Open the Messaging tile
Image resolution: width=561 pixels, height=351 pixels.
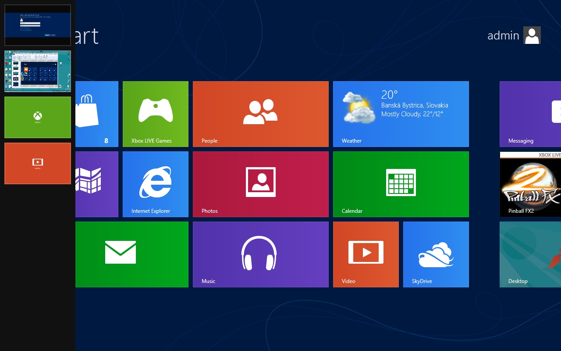pos(530,114)
